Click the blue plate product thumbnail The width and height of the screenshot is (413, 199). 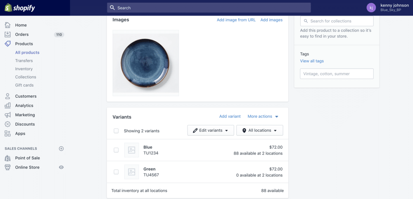145,63
